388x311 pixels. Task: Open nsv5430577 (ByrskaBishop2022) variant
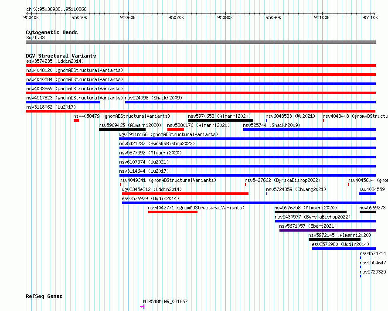(x=313, y=217)
